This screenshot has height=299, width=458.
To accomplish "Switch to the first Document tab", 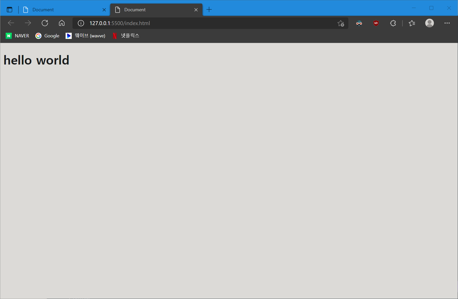I will [x=65, y=10].
